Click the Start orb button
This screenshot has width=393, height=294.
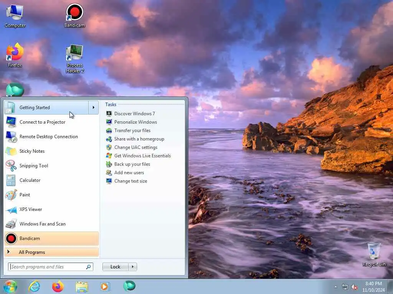pyautogui.click(x=10, y=286)
